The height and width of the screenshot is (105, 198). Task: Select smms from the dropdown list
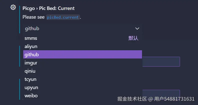tap(31, 38)
